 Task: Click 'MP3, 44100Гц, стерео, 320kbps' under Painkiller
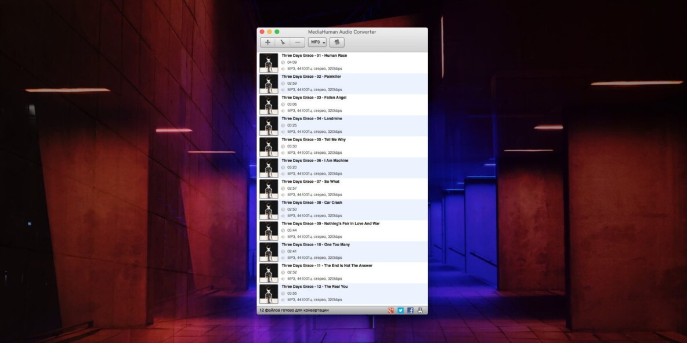tap(314, 90)
